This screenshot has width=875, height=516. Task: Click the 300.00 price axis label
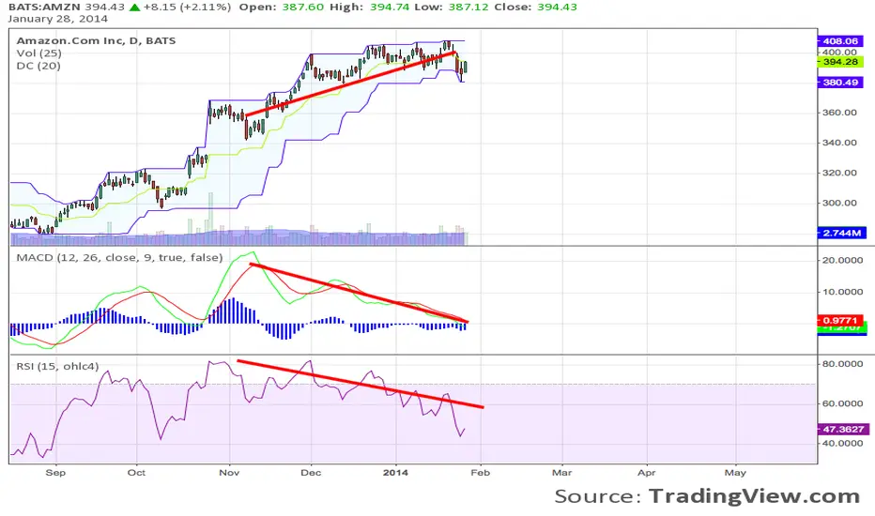pos(839,203)
